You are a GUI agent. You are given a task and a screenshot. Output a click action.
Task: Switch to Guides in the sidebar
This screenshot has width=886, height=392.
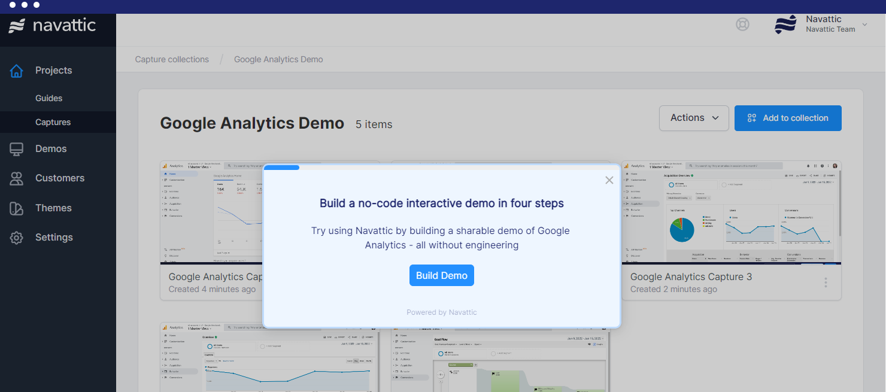point(48,98)
